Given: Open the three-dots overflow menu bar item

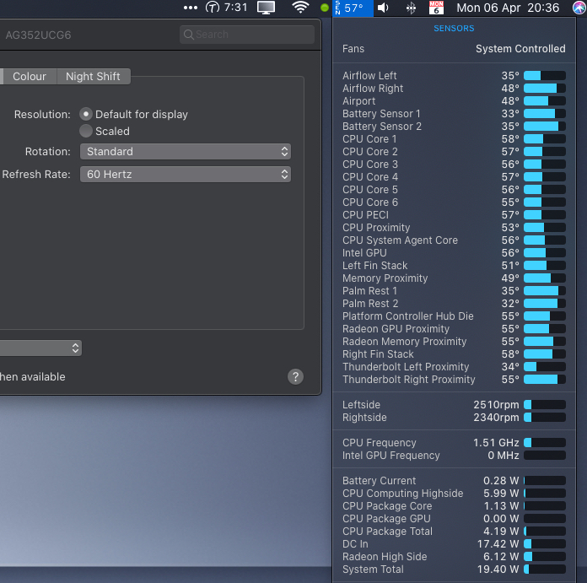Looking at the screenshot, I should 190,8.
